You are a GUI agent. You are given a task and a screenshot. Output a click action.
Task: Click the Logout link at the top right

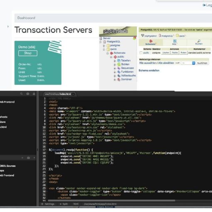[x=207, y=5]
